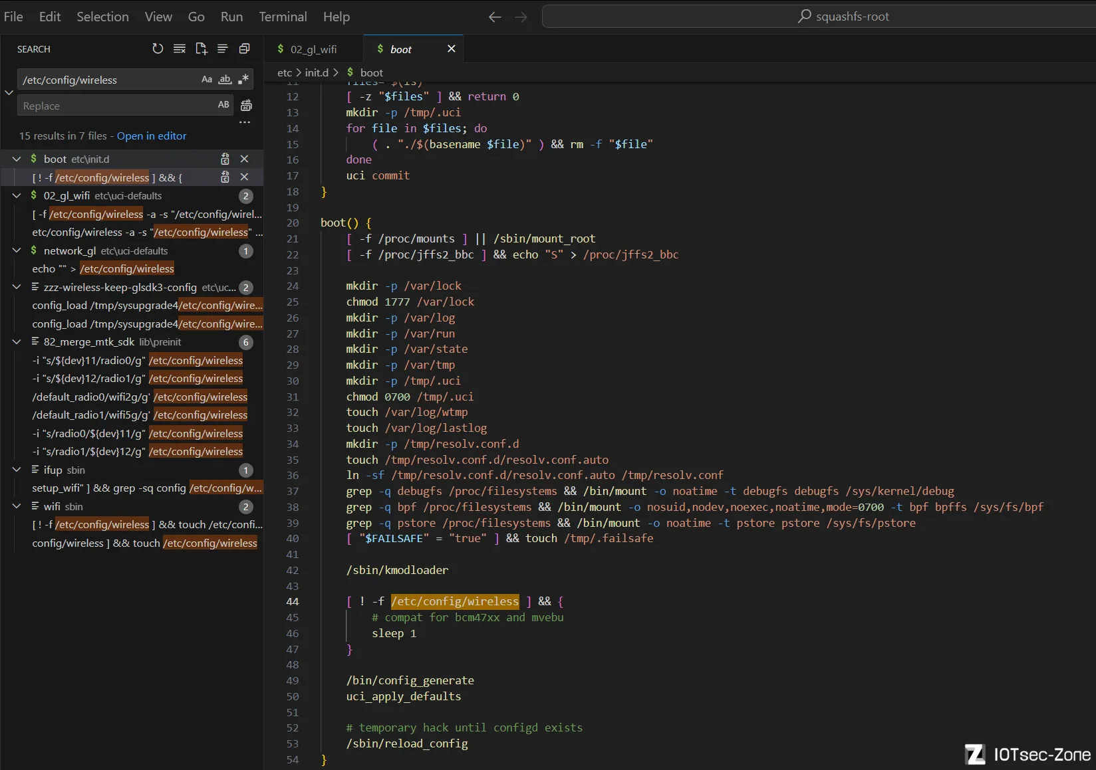Image resolution: width=1096 pixels, height=770 pixels.
Task: Open the Run menu
Action: (231, 17)
